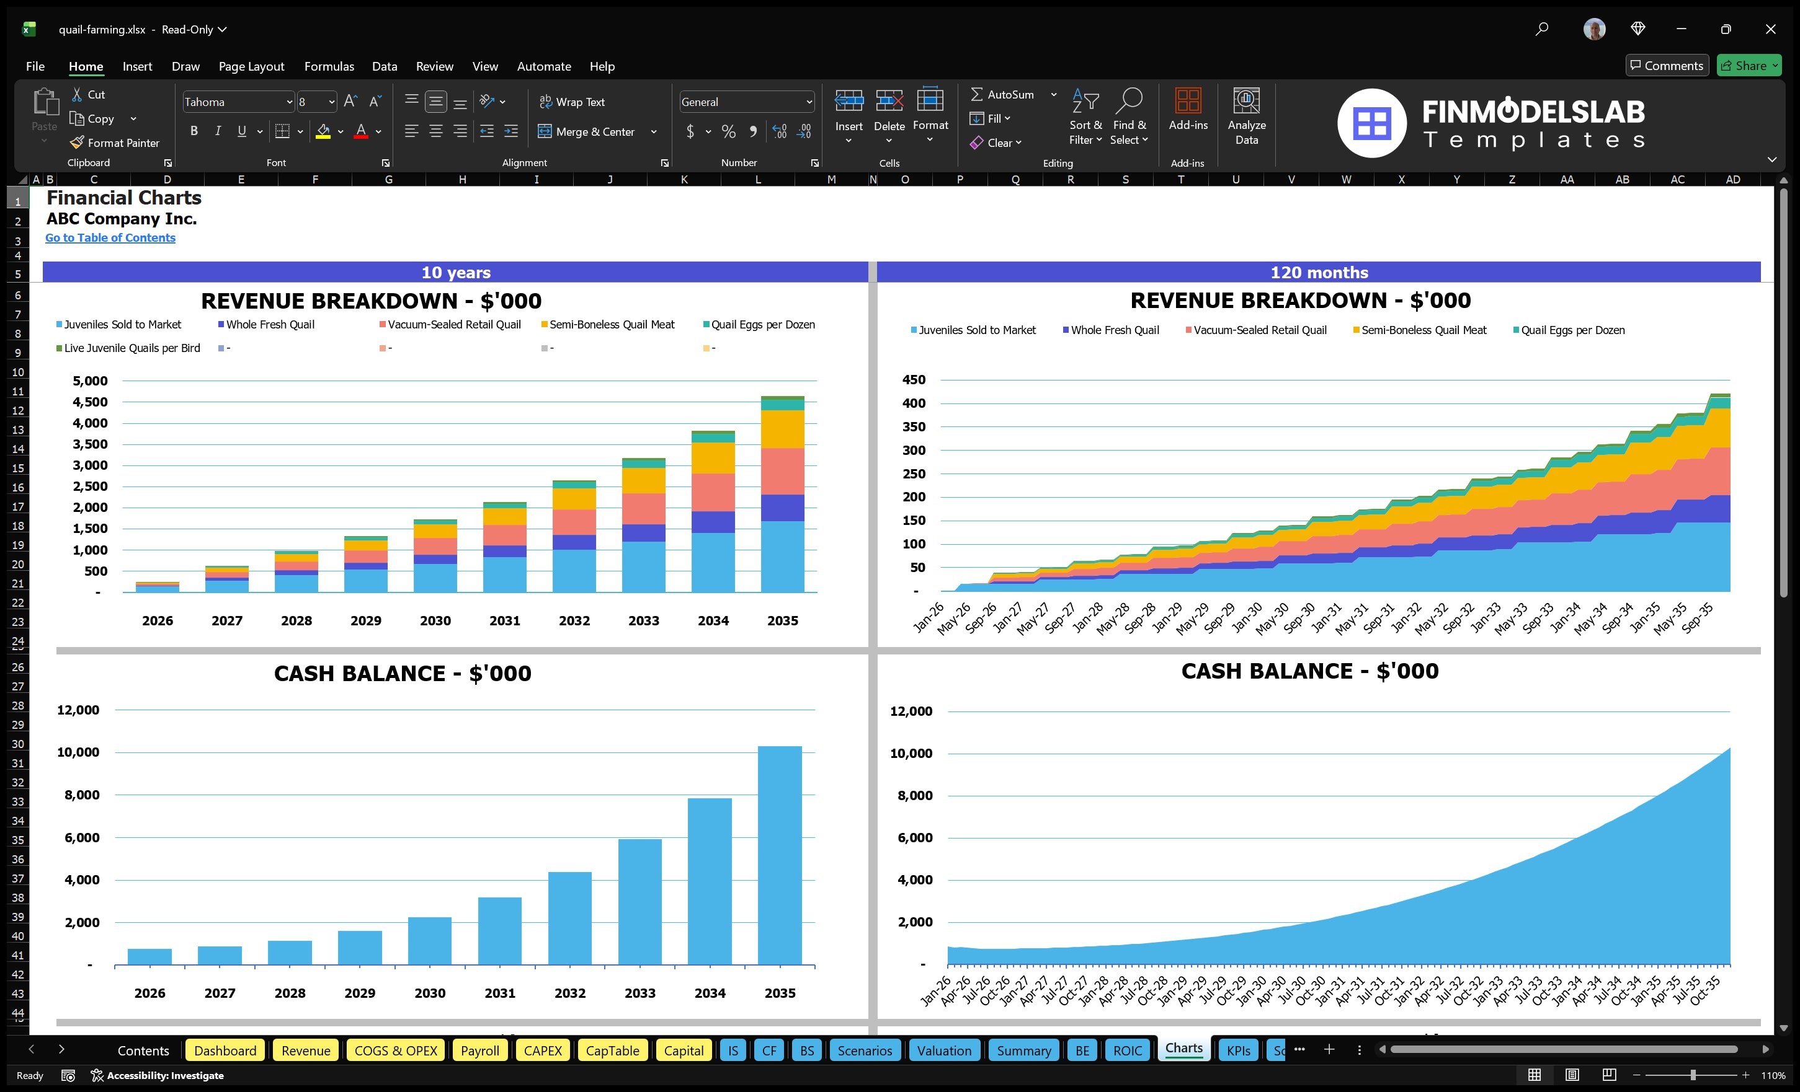The height and width of the screenshot is (1092, 1800).
Task: Switch to the Formulas ribbon tab
Action: pos(329,66)
